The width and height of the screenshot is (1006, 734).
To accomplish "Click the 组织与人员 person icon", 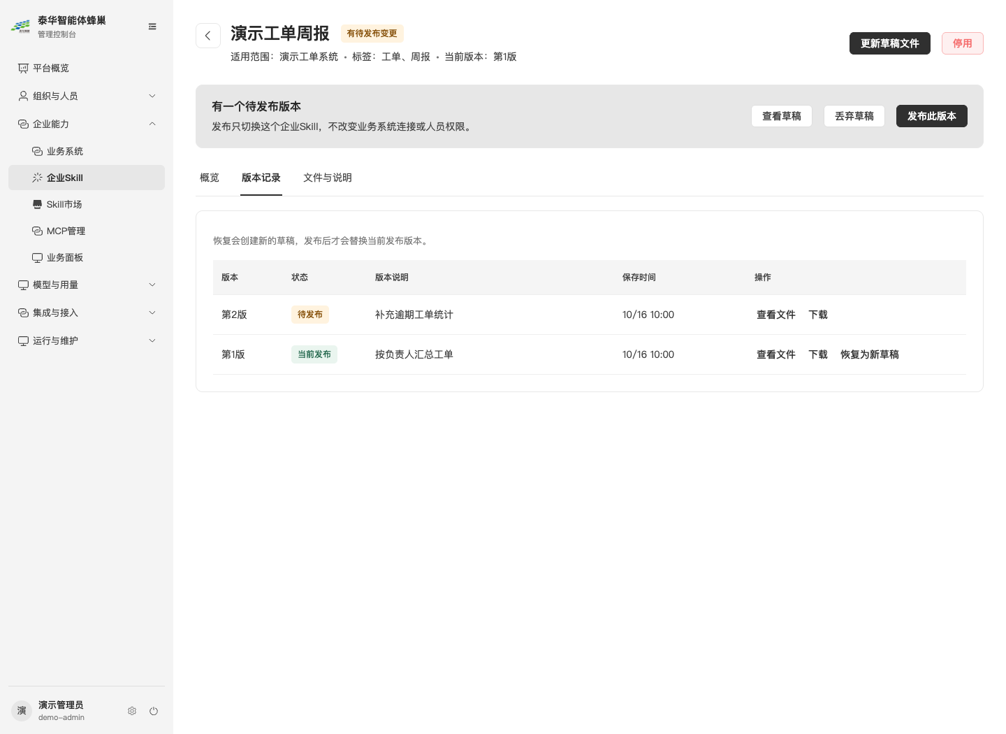I will pos(23,96).
